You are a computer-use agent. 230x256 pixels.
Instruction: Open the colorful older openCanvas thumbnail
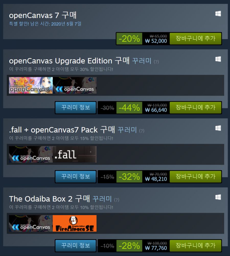(x=31, y=85)
